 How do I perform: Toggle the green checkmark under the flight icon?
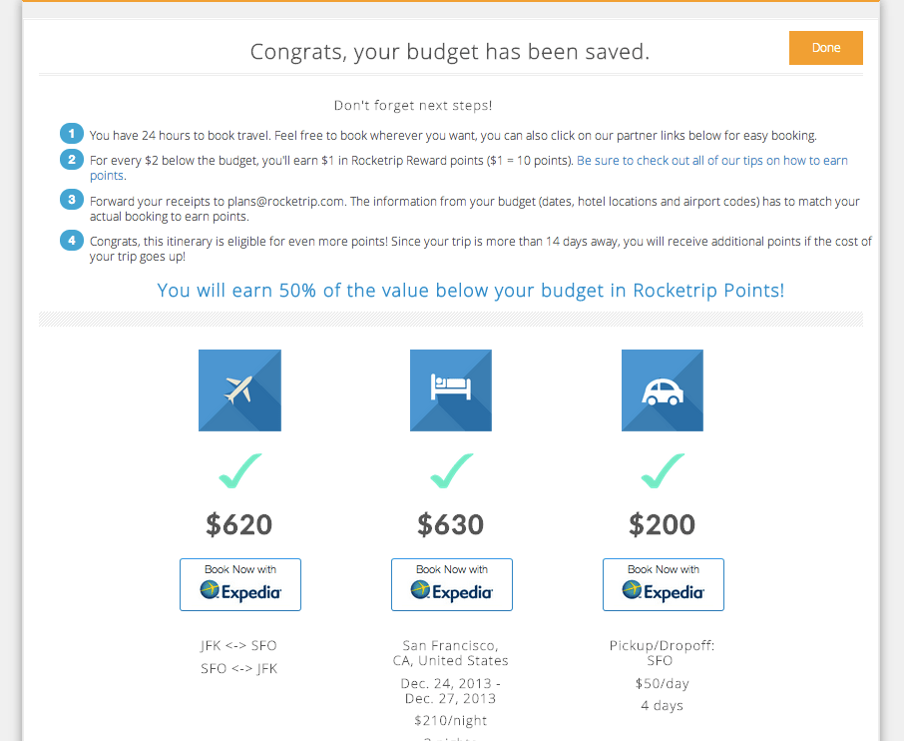(x=239, y=469)
